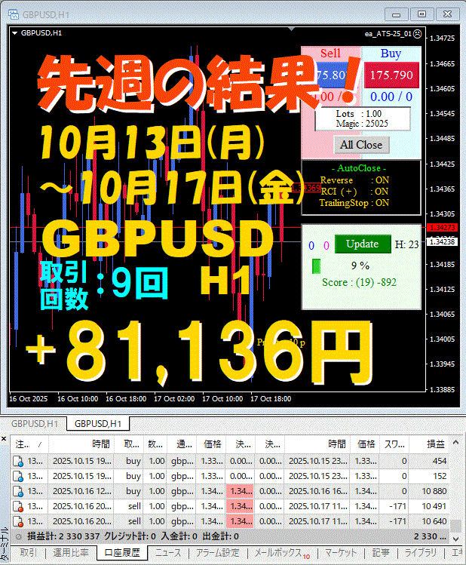The height and width of the screenshot is (565, 466).
Task: Open the メールボックス terminal tab
Action: [281, 553]
